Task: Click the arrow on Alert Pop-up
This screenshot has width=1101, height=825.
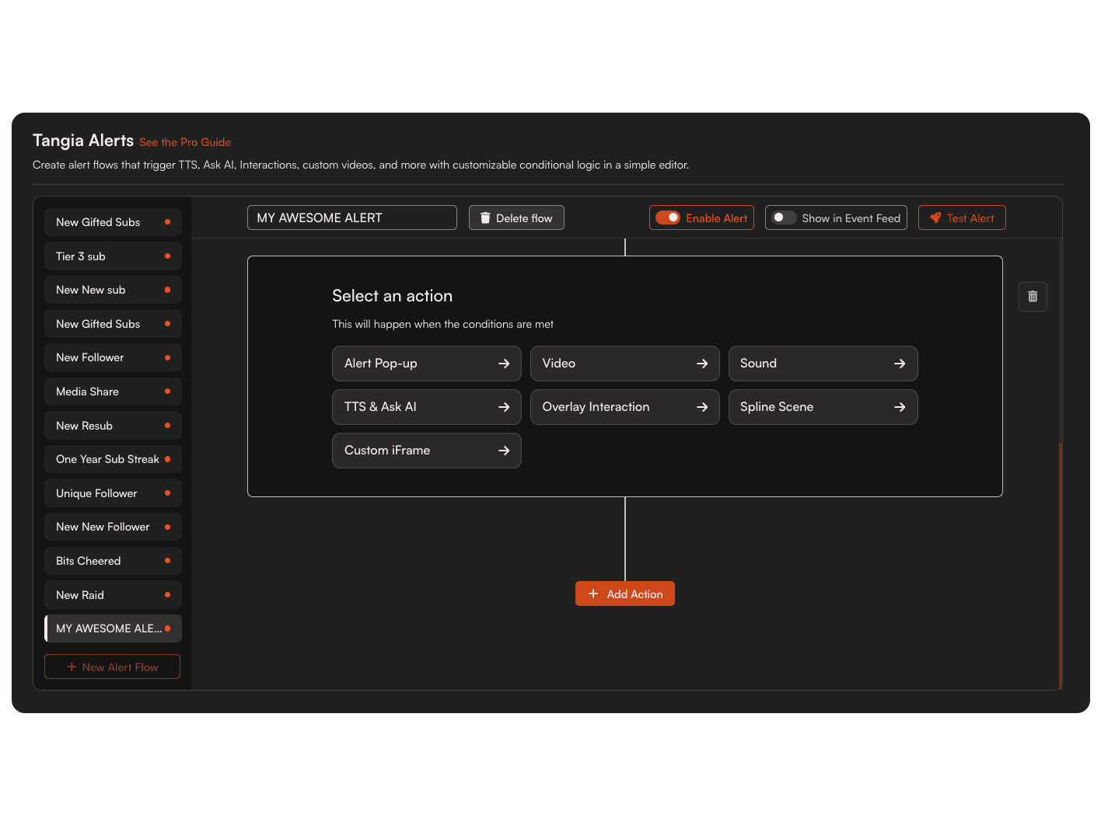Action: click(x=504, y=364)
